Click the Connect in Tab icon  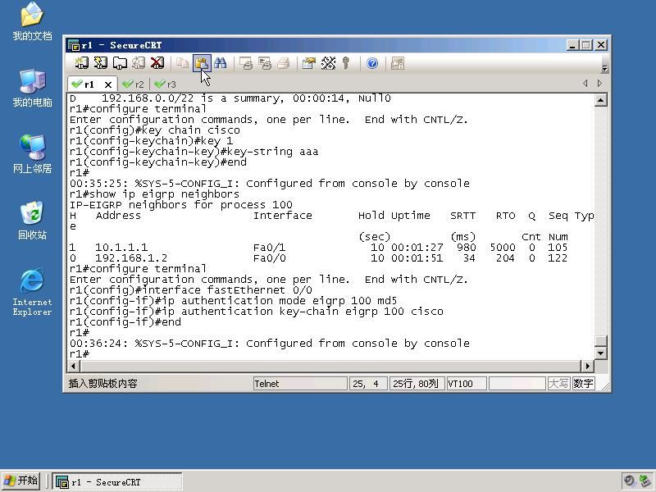pos(120,63)
